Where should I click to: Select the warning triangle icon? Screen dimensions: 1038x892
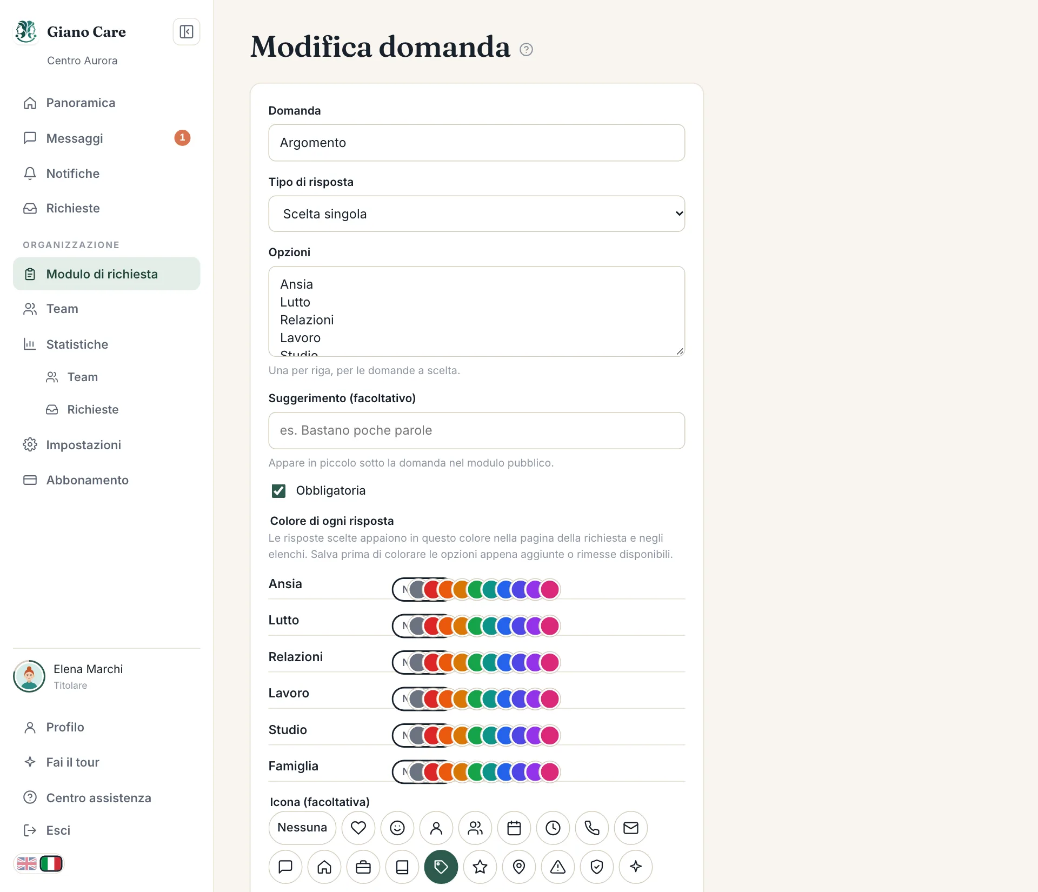point(558,867)
